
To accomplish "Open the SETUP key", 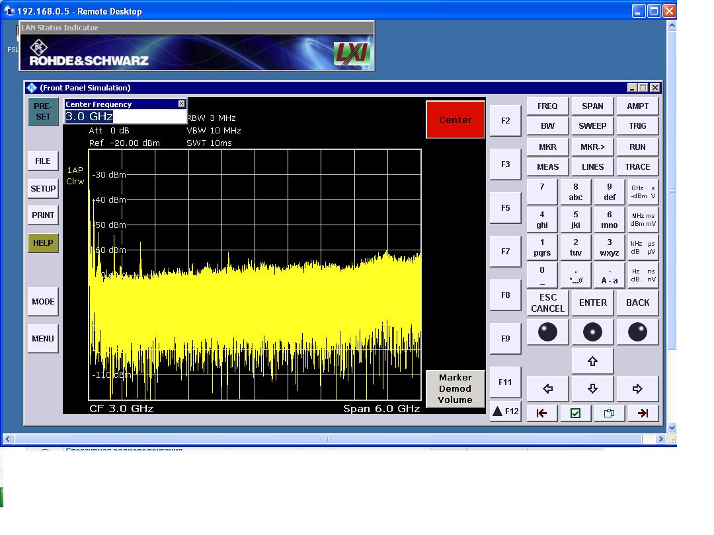I will (x=43, y=189).
